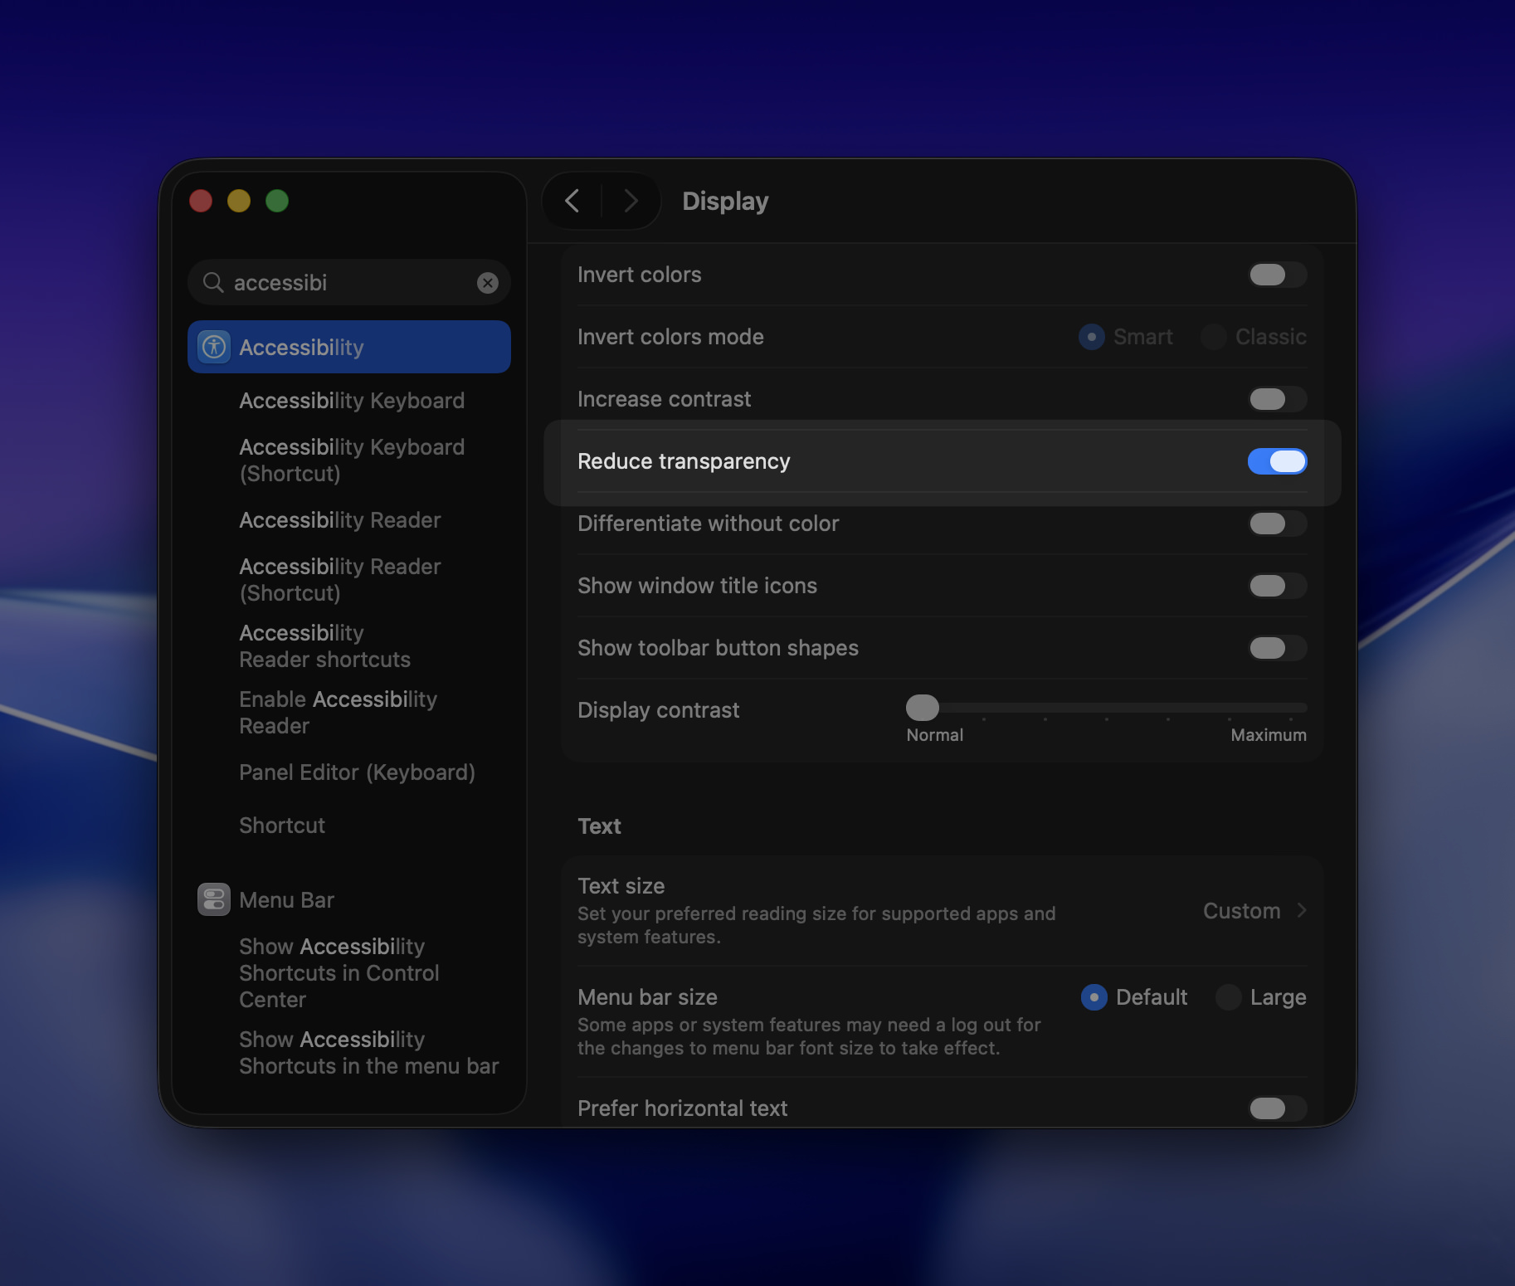Viewport: 1515px width, 1286px height.
Task: Click the Menu Bar icon in sidebar
Action: tap(214, 899)
